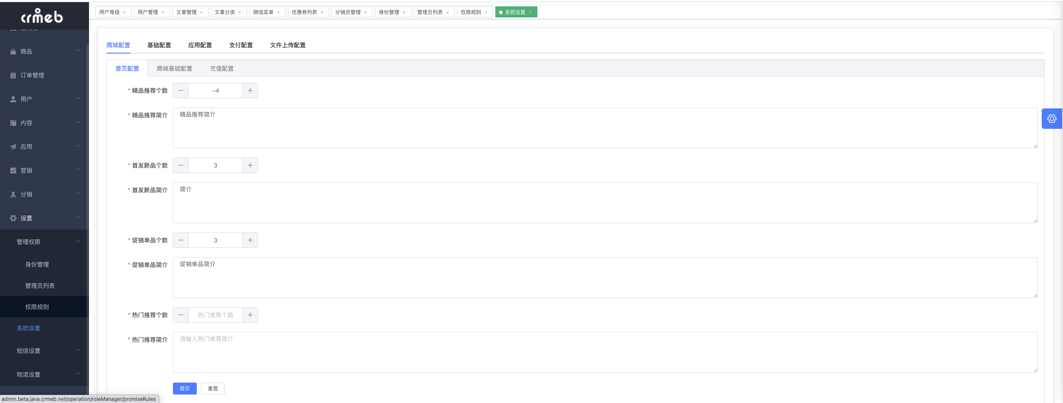Collapse the 设置 sidebar menu chevron
Screen dimensions: 1063x403
click(x=78, y=217)
